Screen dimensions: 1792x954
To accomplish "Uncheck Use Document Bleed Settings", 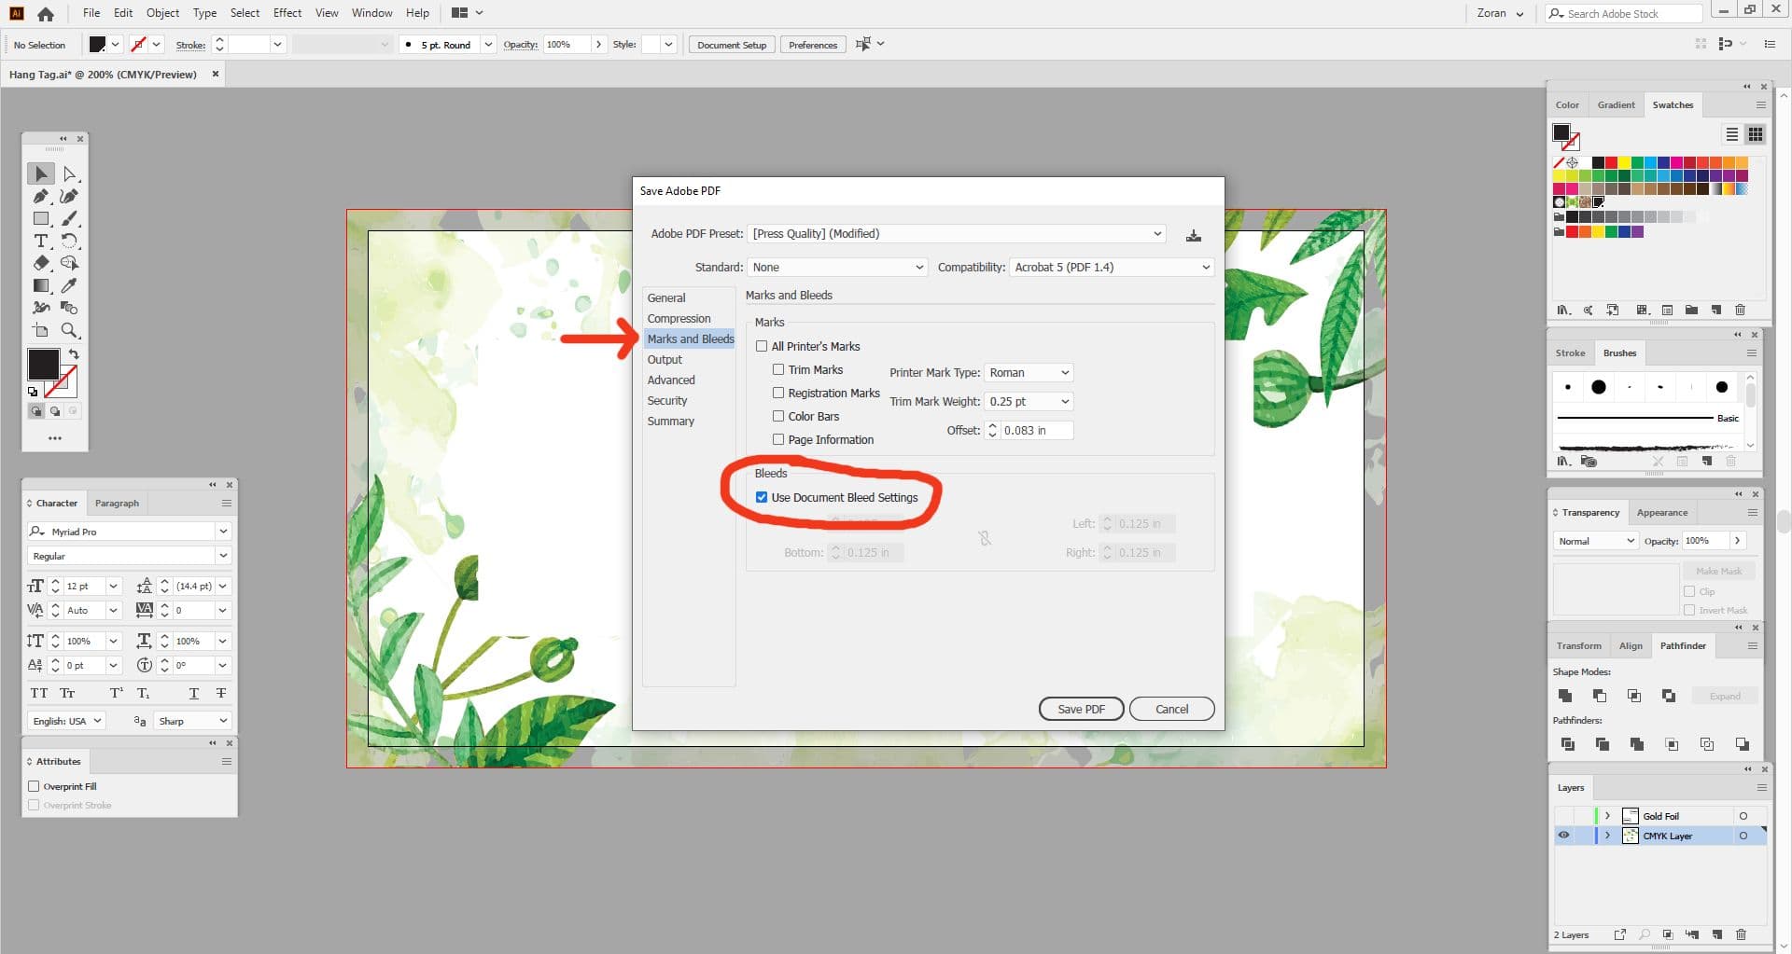I will (762, 497).
